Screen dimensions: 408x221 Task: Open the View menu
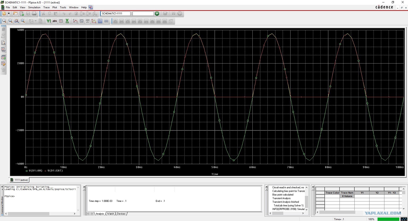click(x=23, y=7)
